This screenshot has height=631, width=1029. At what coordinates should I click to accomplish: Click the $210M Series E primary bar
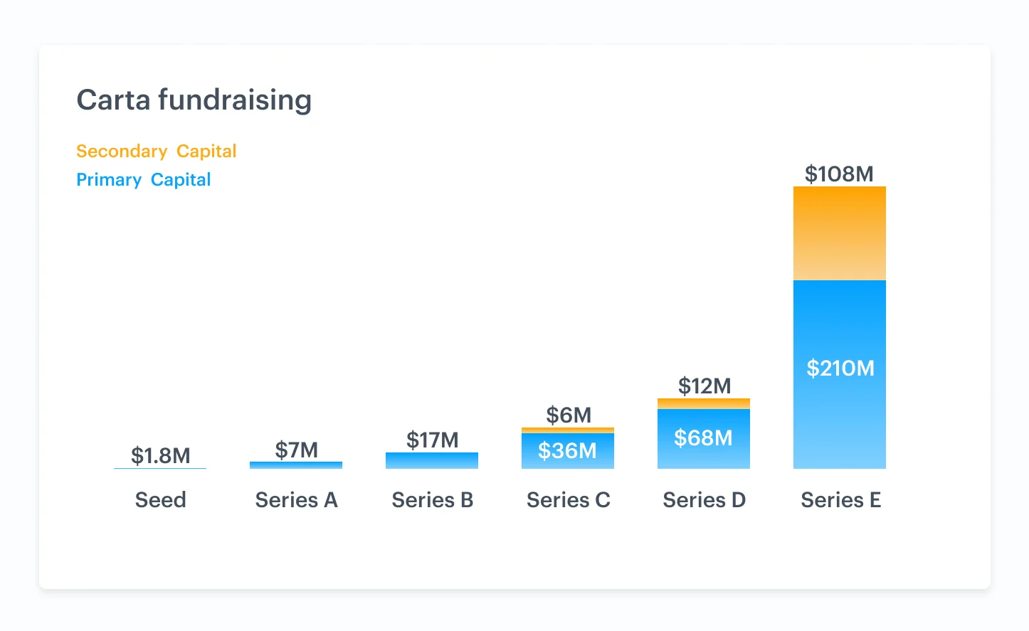tap(840, 374)
